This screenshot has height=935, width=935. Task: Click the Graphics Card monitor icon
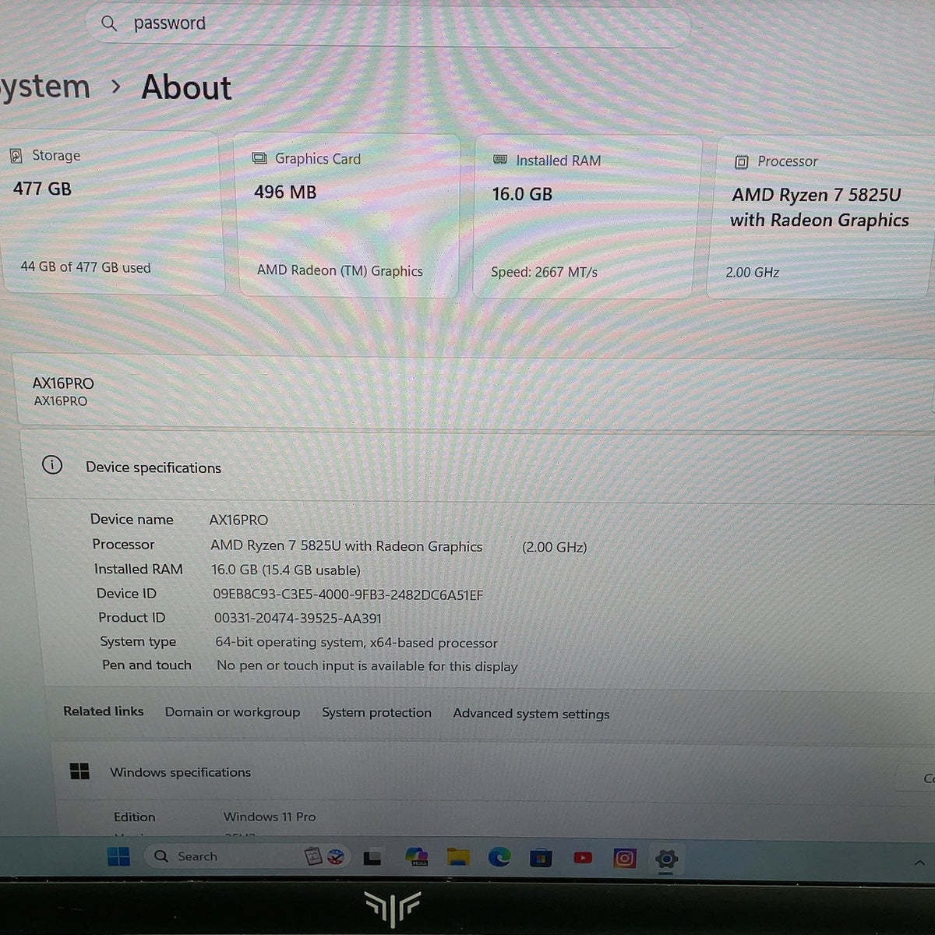click(x=259, y=158)
